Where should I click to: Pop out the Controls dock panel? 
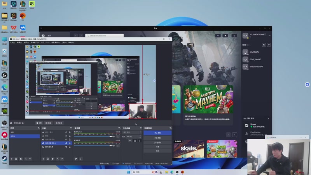coord(170,128)
